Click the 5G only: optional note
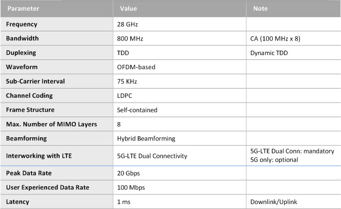Viewport: 341px width, 209px height. tap(274, 160)
